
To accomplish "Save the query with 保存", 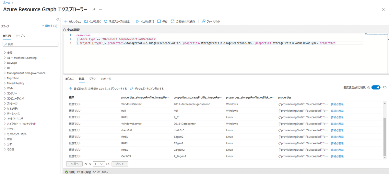I will click(162, 21).
